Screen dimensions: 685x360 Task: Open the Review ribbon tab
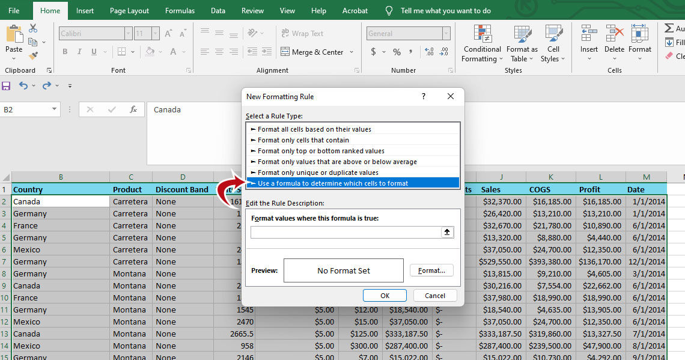[252, 10]
